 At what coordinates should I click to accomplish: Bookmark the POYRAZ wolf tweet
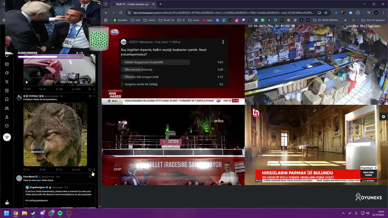point(89,170)
